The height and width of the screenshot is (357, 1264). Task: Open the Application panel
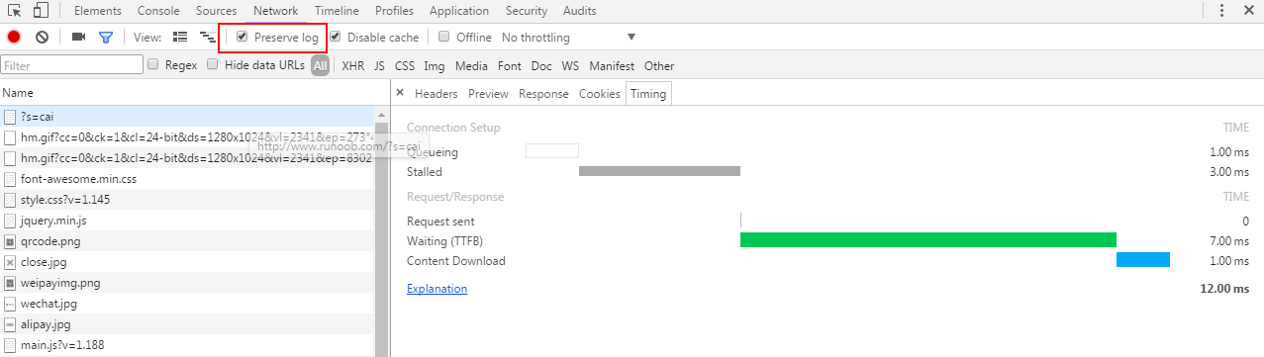(459, 11)
